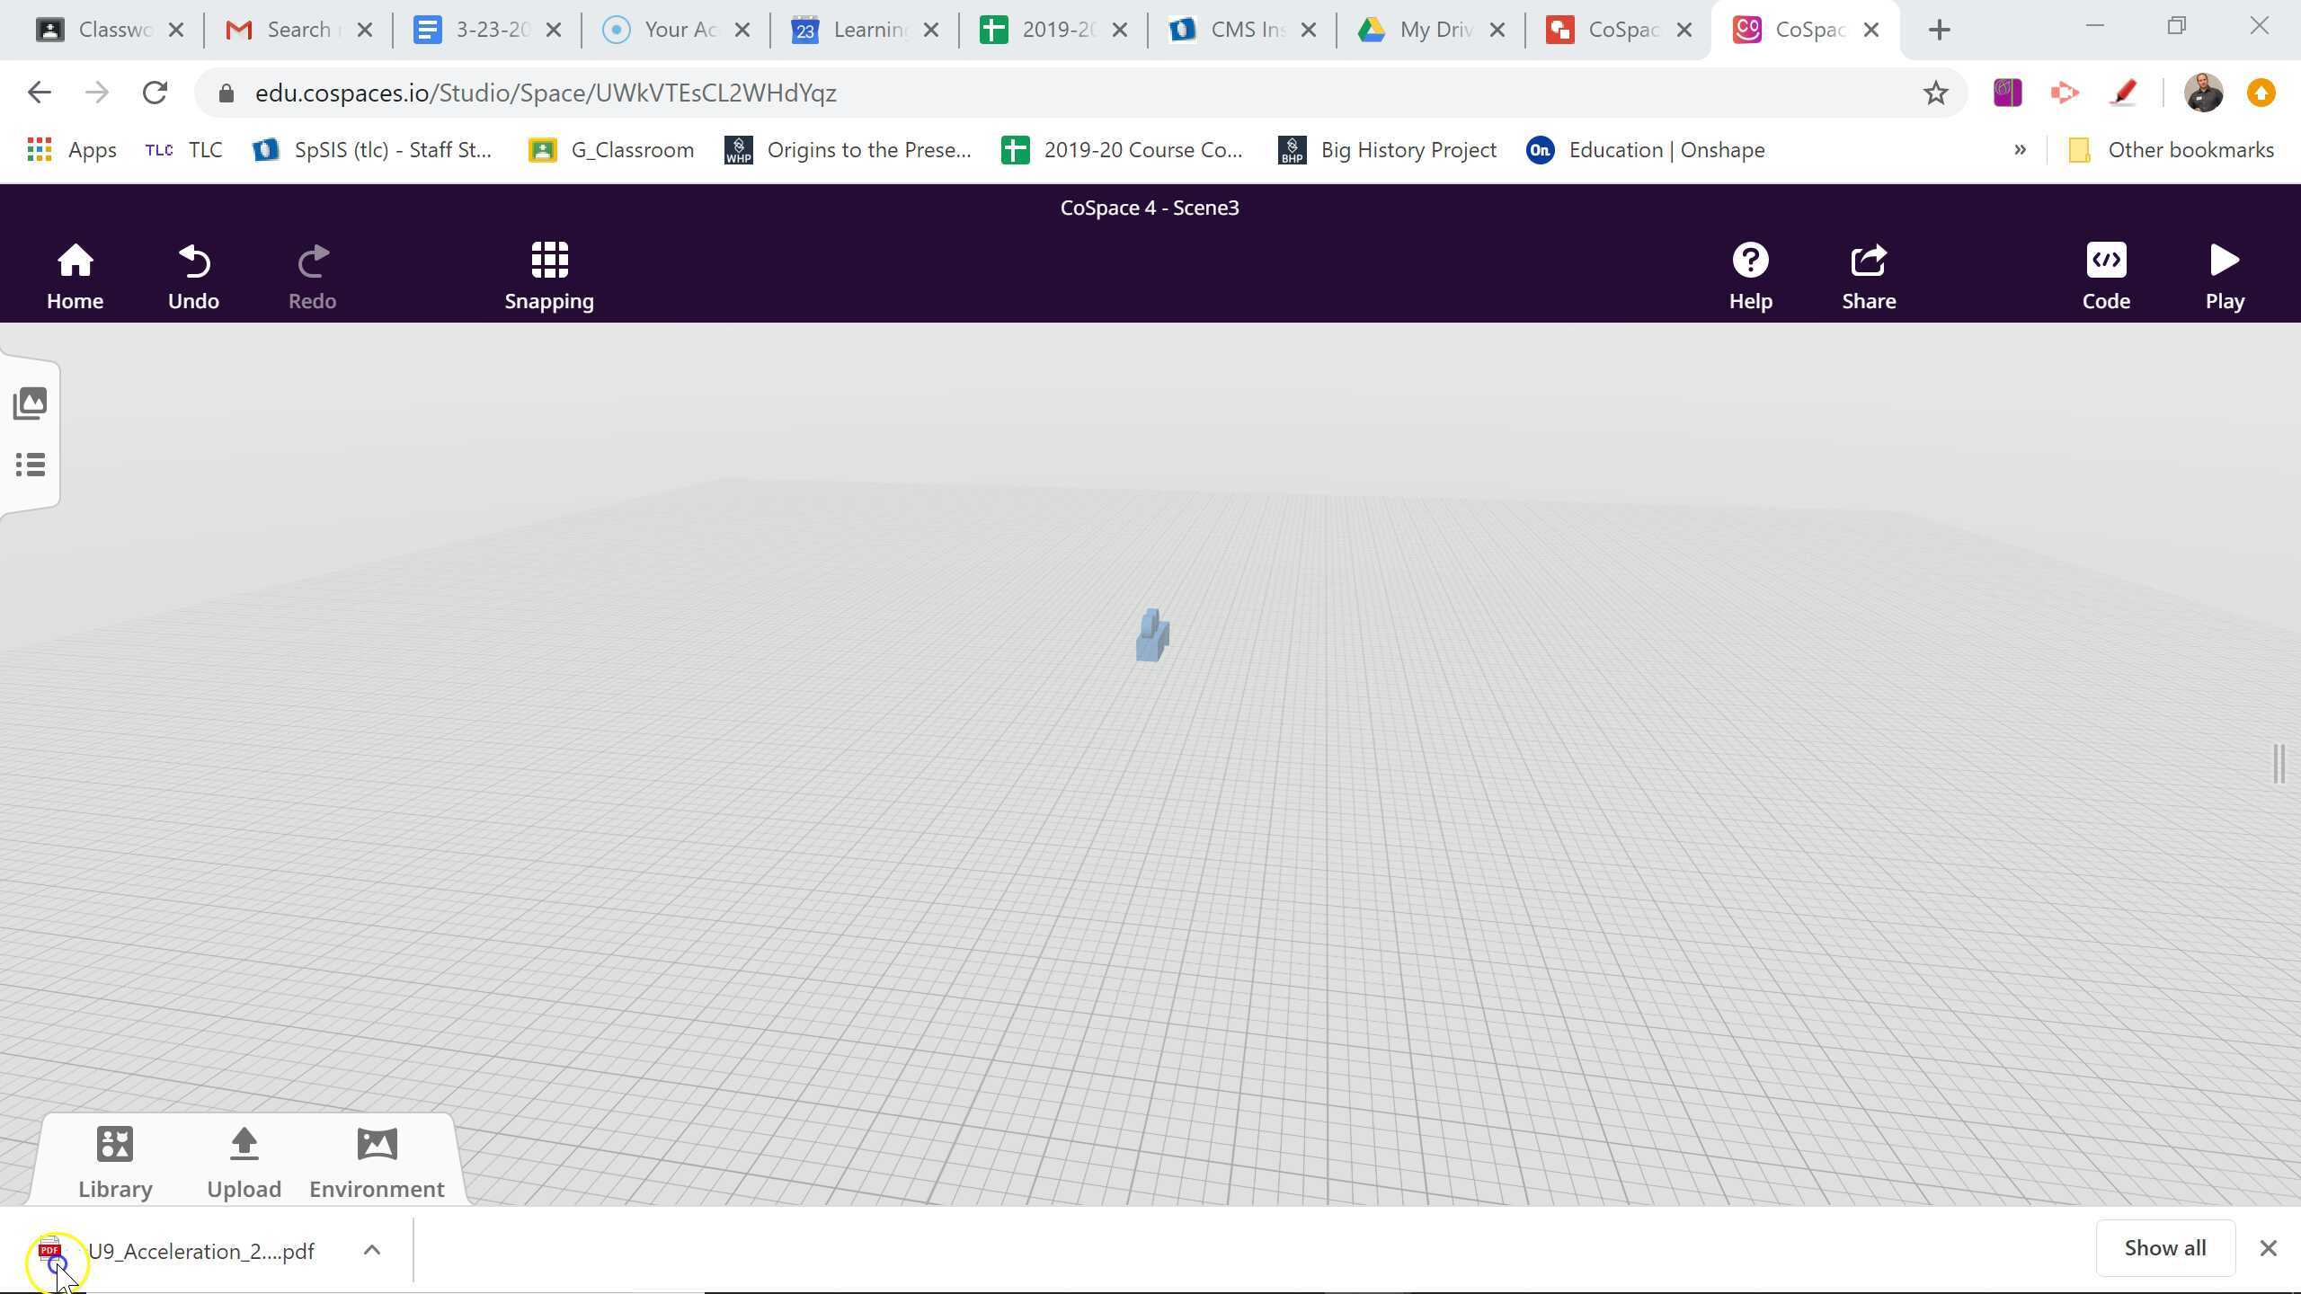Open the Big History Project bookmark
The width and height of the screenshot is (2301, 1294).
coord(1388,149)
